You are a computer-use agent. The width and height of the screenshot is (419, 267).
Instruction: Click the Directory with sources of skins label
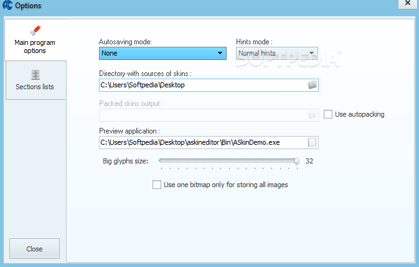click(x=145, y=74)
